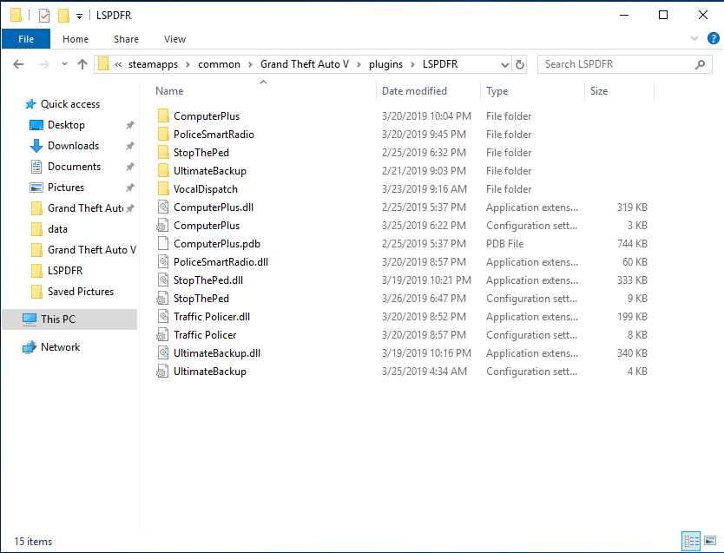Open the recent locations dropdown arrow
This screenshot has width=724, height=553.
[x=64, y=64]
